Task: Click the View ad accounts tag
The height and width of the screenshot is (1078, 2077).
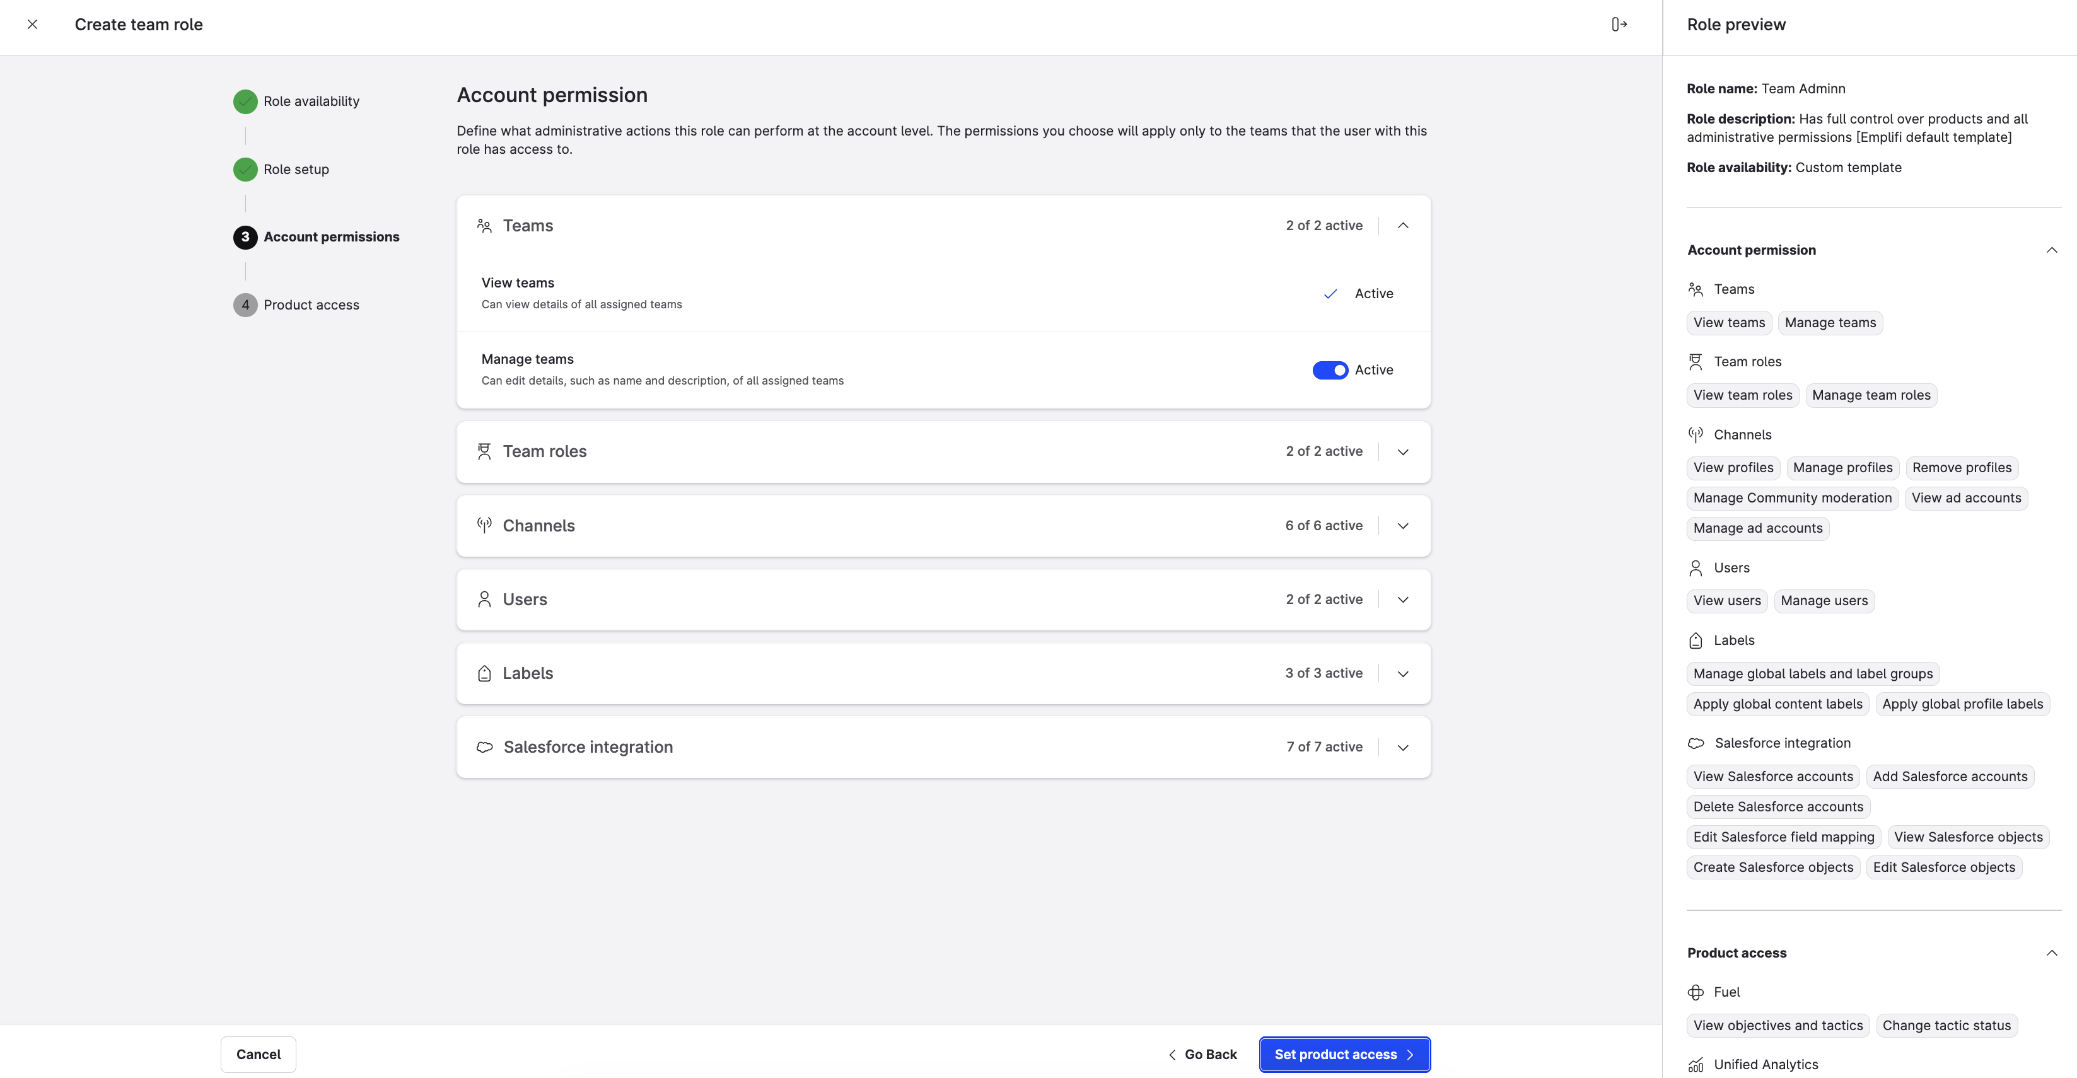Action: [x=1966, y=498]
